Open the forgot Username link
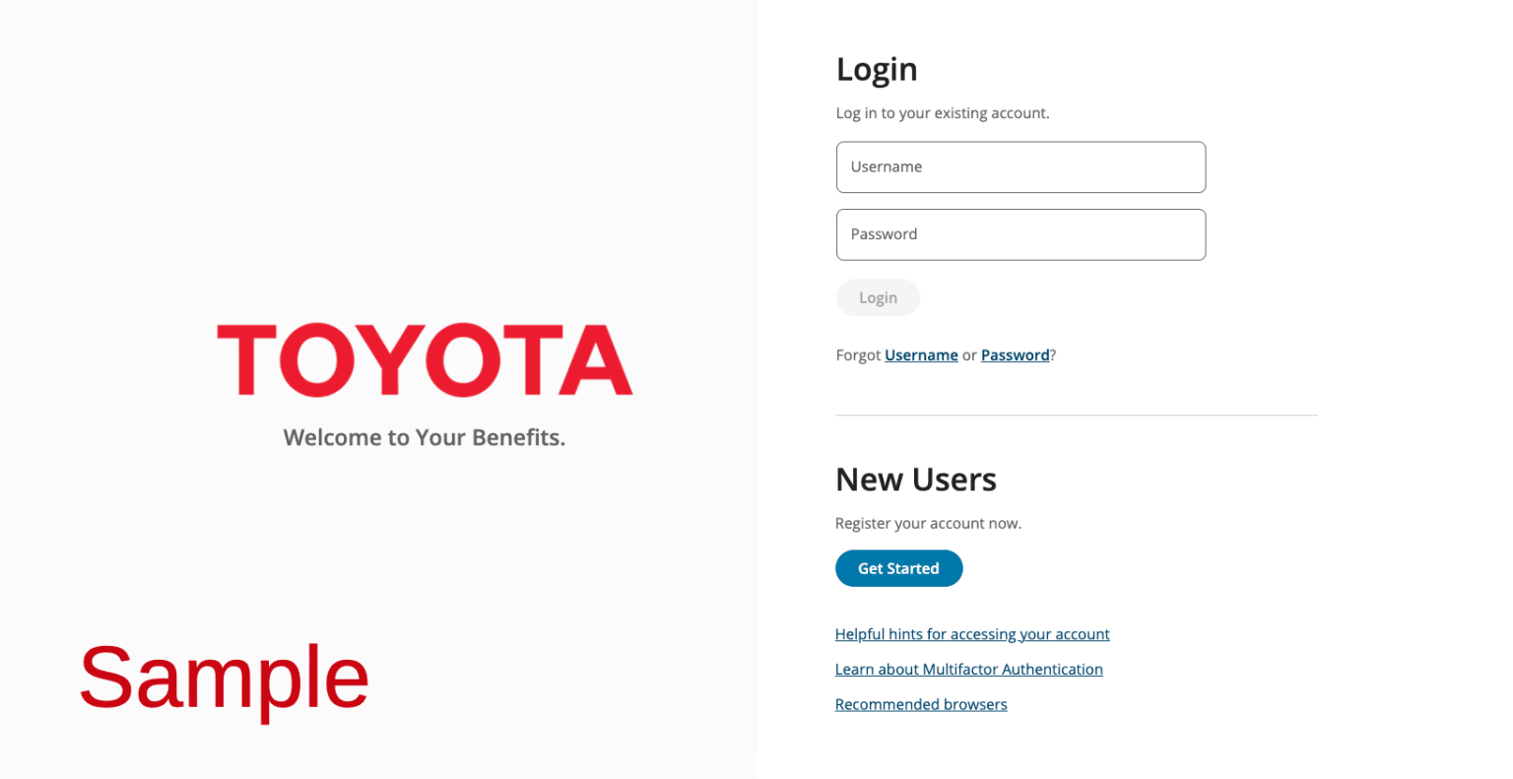The height and width of the screenshot is (779, 1513). tap(921, 355)
